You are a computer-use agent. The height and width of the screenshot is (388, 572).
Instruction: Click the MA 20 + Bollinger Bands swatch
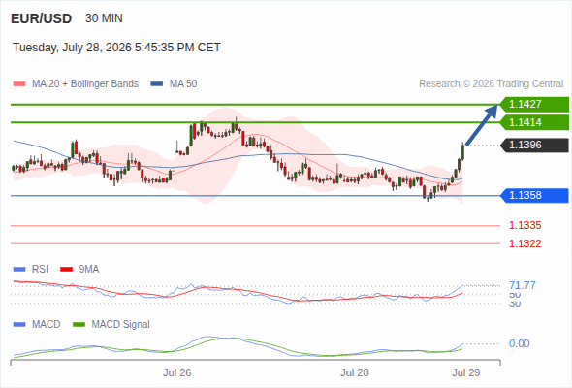coord(19,84)
